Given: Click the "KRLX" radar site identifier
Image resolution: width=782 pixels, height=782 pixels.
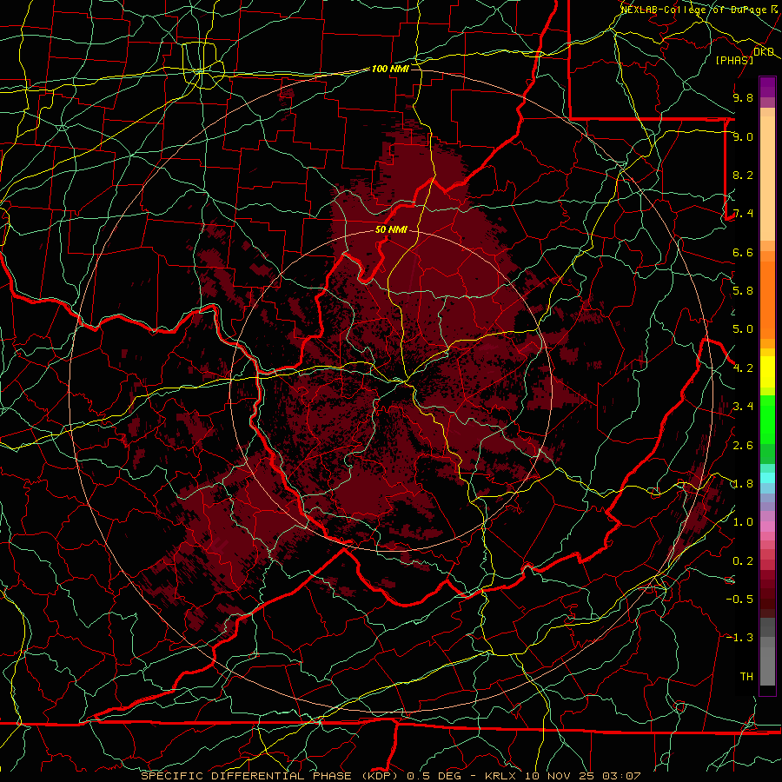Looking at the screenshot, I should coord(500,776).
